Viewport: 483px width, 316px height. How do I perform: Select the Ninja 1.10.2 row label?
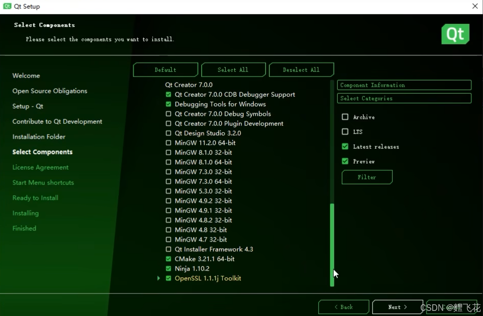click(x=192, y=269)
